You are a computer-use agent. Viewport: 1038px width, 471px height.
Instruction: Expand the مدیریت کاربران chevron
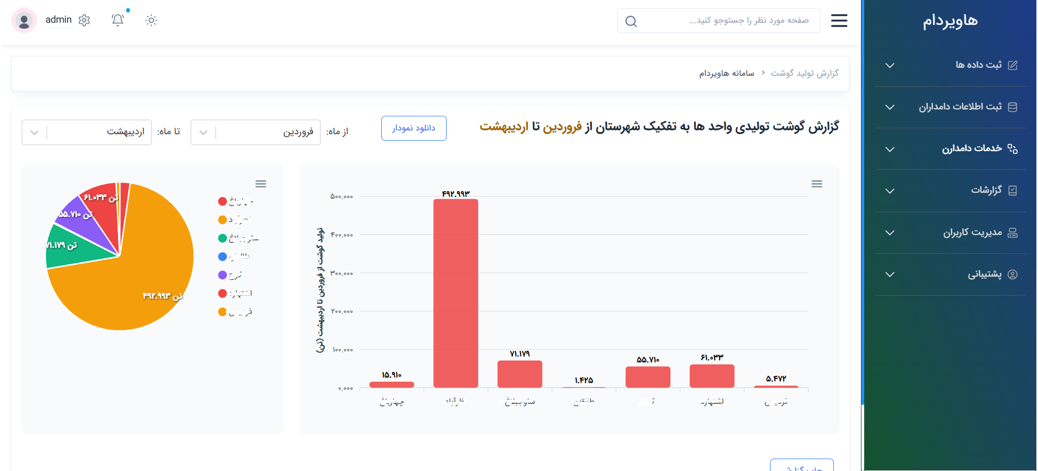pos(890,233)
